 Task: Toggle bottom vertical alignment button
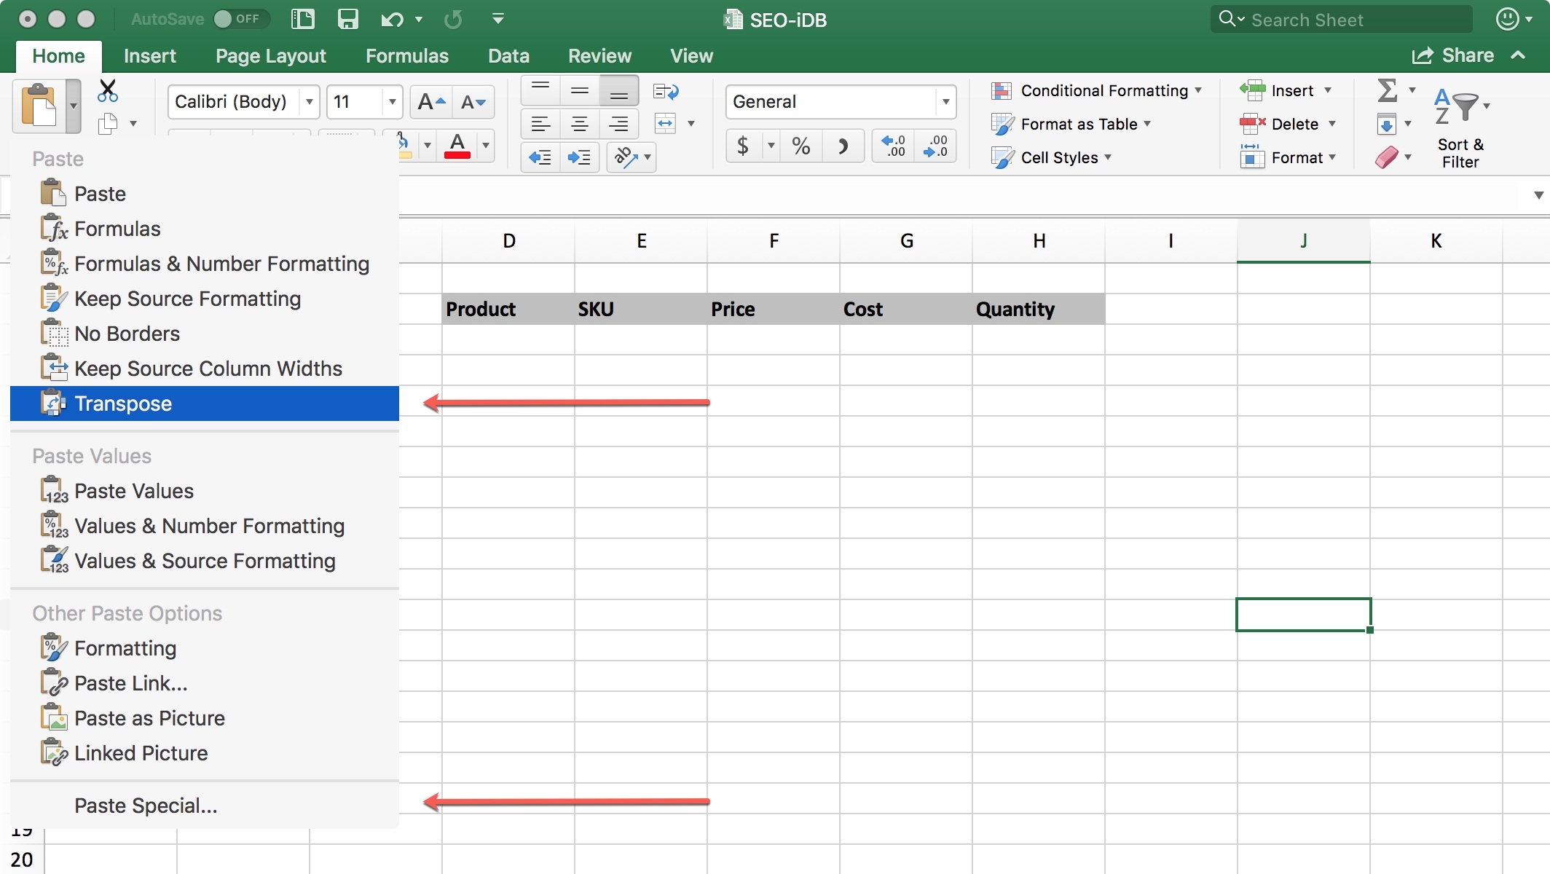click(618, 91)
